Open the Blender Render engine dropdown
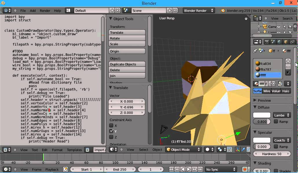The height and width of the screenshot is (173, 298). tap(199, 11)
